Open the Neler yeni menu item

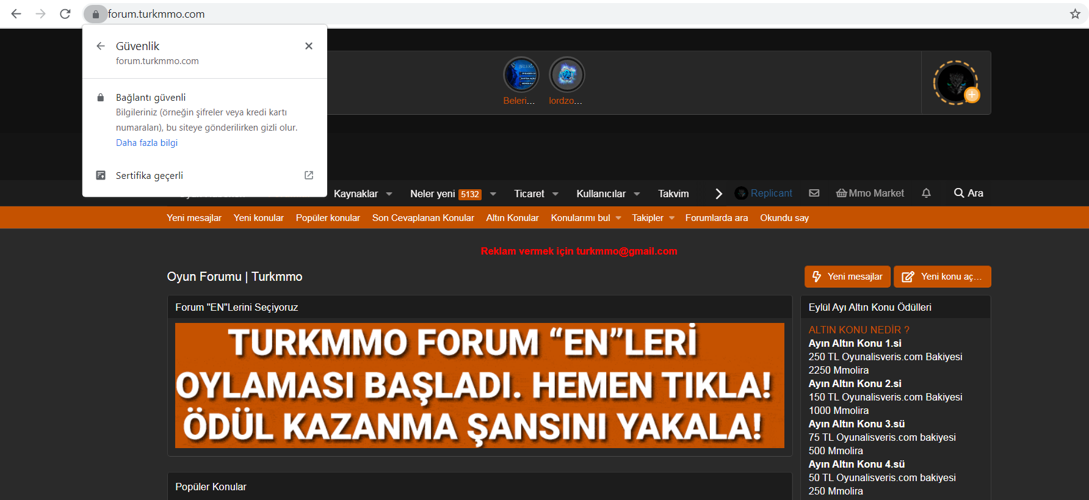tap(432, 194)
